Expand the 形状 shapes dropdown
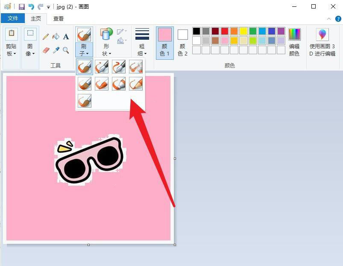Viewport: 343px width, 266px height. (106, 43)
